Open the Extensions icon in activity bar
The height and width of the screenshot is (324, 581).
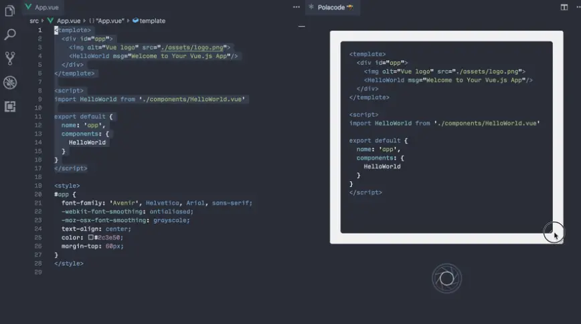point(10,106)
